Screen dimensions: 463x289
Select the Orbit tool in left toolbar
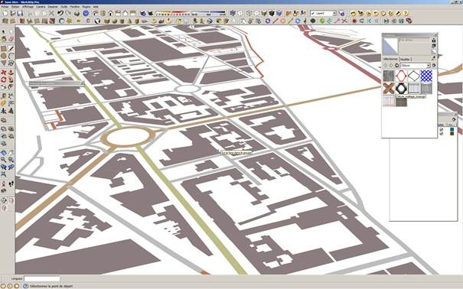click(x=4, y=152)
